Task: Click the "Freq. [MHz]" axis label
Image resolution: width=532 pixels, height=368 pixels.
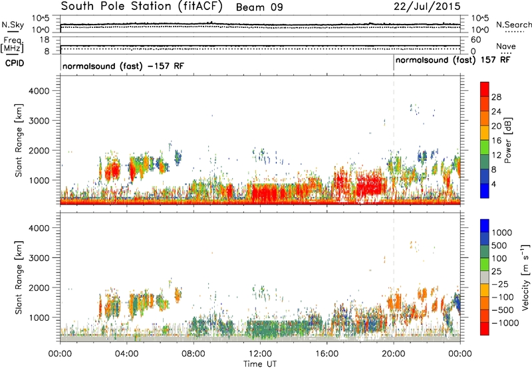Action: [x=12, y=45]
